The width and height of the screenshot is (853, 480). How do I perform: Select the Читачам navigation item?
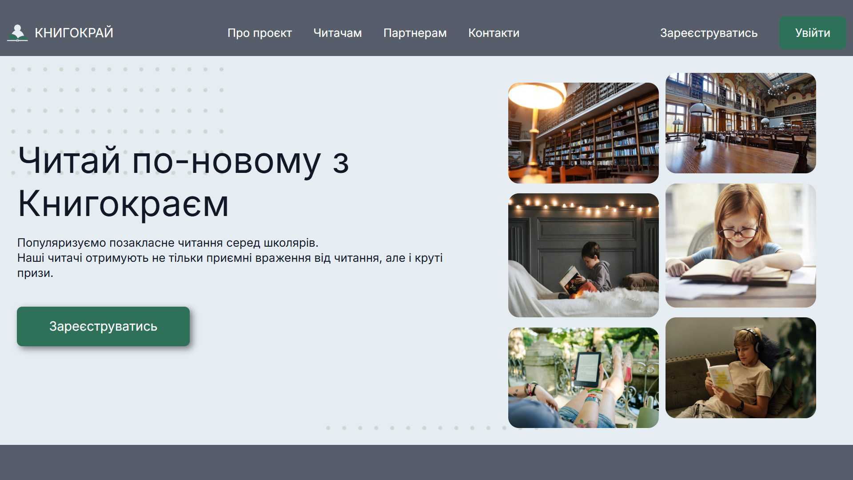click(x=337, y=33)
